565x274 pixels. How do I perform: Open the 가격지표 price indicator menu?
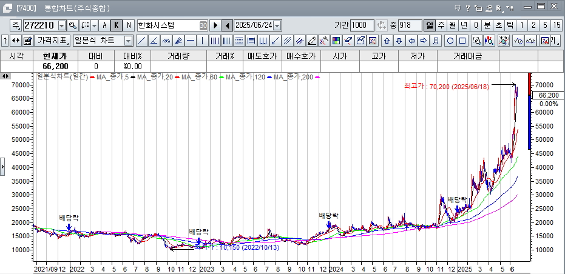(x=52, y=41)
